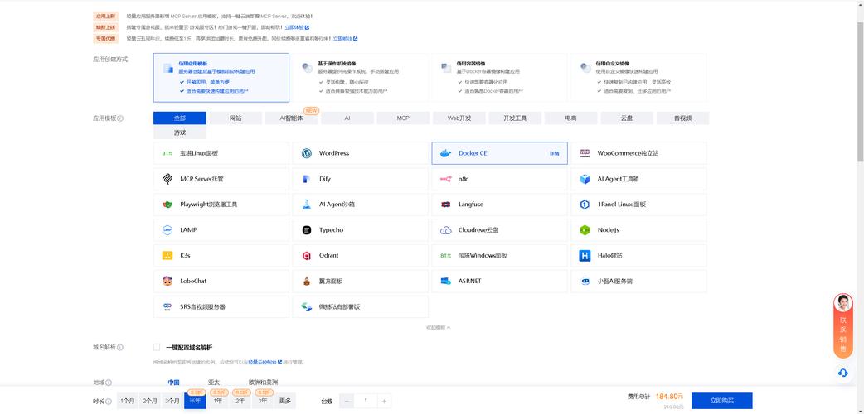Open the 电商 template category tab
This screenshot has height=414, width=864.
570,118
